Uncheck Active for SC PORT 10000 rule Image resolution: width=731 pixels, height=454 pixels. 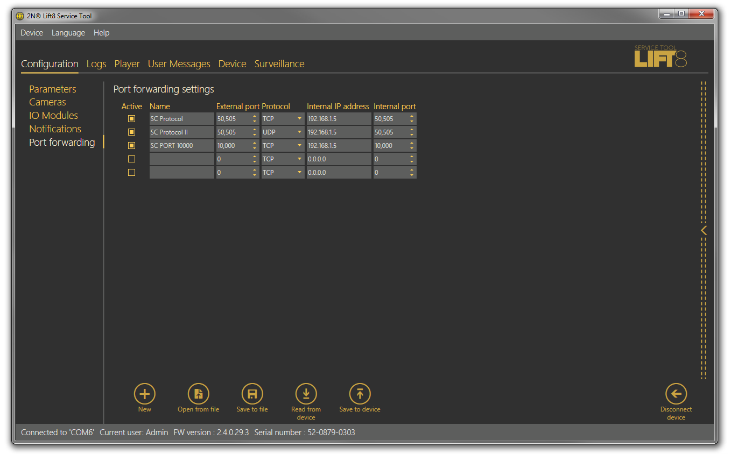131,146
